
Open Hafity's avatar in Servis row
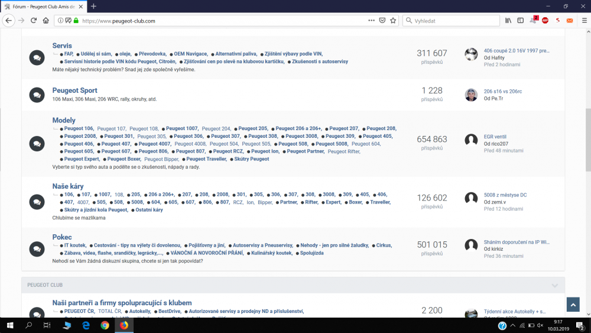click(x=471, y=54)
